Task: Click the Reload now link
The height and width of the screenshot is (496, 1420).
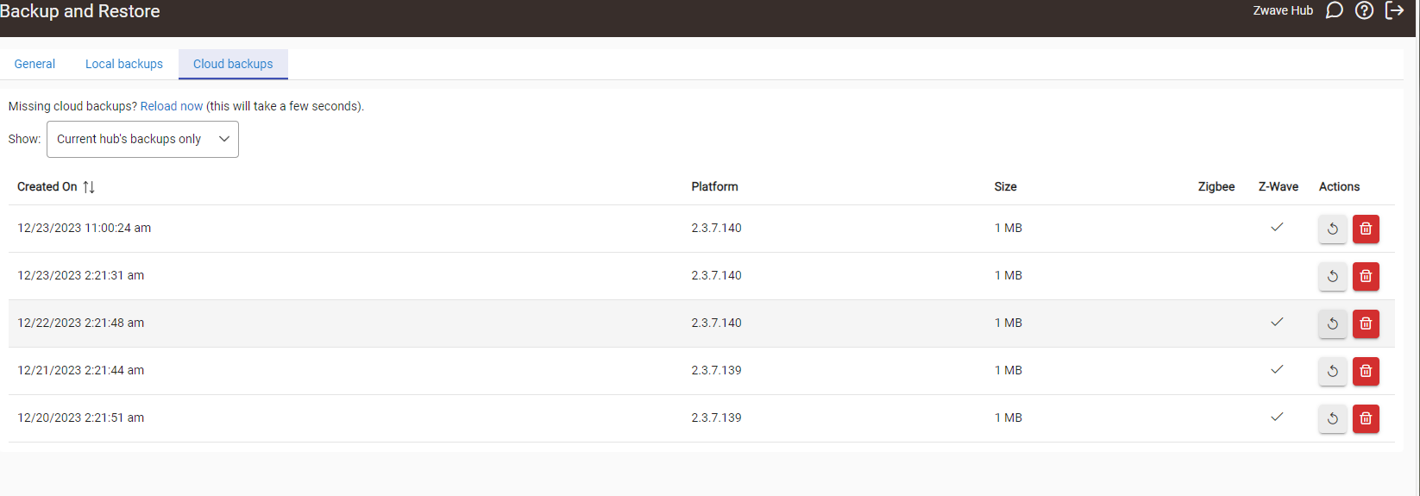Action: click(x=172, y=106)
